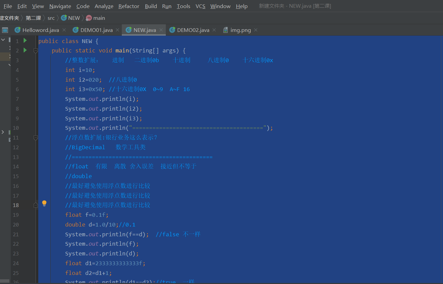443x284 pixels.
Task: Click line number 18 in gutter
Action: 16,205
